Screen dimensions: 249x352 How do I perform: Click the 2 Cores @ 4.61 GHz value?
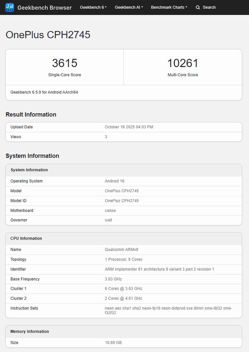(123, 298)
